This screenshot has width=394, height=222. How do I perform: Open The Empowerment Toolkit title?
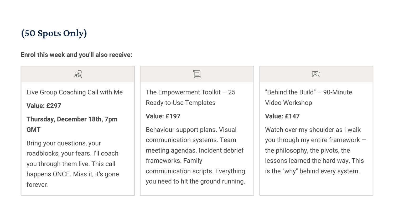(x=191, y=98)
